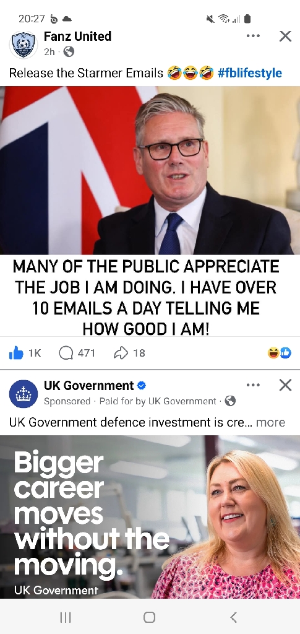Open Fanz United profile picture
300x634 pixels.
24,44
